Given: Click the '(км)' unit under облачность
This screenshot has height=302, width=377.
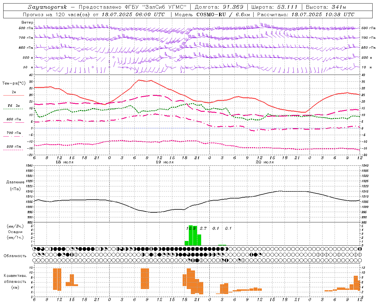Looking at the screenshot, I should click(15, 287).
